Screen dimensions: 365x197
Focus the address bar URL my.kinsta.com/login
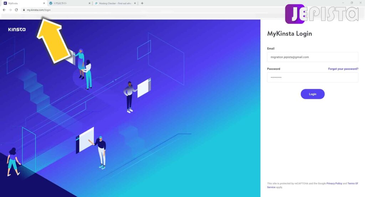coord(38,10)
